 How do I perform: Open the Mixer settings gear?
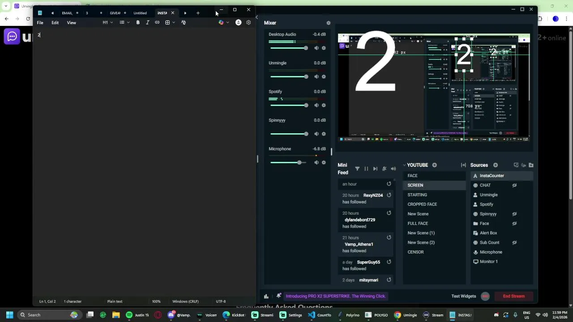point(328,23)
